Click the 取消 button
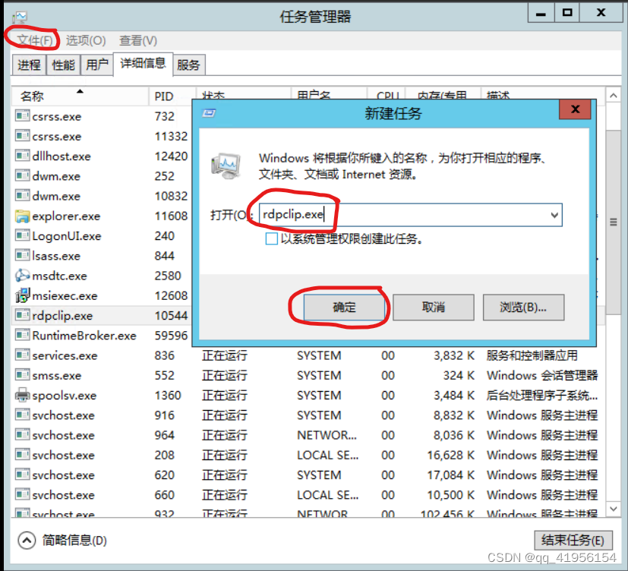 point(434,308)
